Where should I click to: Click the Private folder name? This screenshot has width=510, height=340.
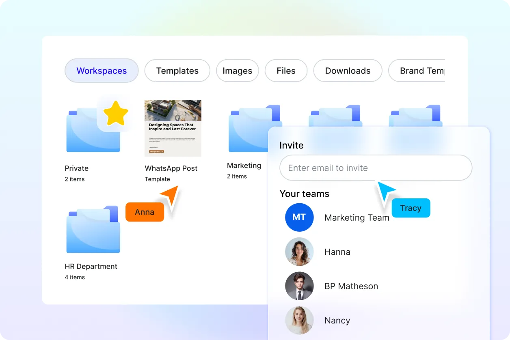(x=76, y=168)
